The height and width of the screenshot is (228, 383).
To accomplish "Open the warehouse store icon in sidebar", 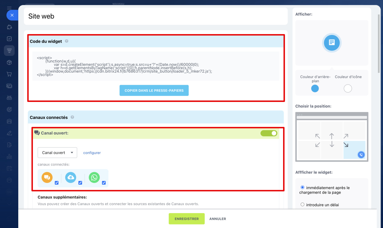I will click(9, 121).
